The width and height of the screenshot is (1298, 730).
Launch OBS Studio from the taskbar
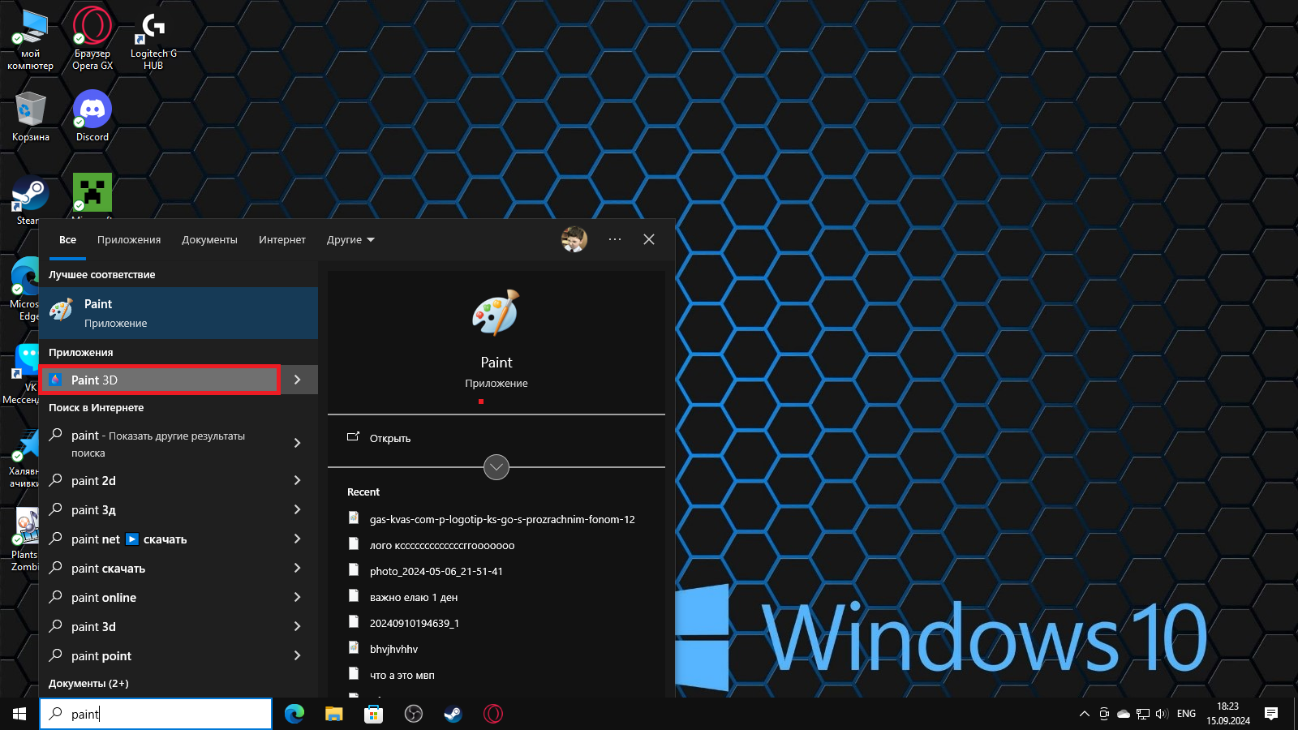point(414,714)
